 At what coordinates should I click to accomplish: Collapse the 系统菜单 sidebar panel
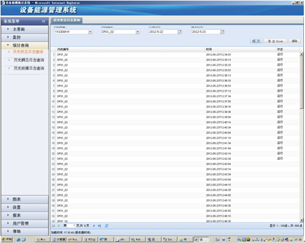pyautogui.click(x=43, y=21)
